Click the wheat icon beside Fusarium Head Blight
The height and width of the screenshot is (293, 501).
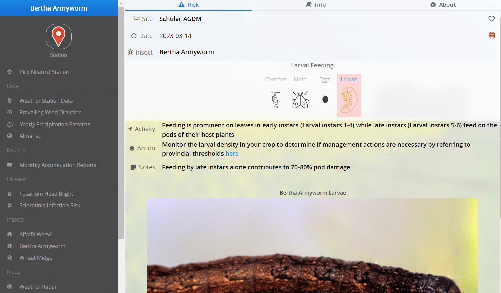9,194
